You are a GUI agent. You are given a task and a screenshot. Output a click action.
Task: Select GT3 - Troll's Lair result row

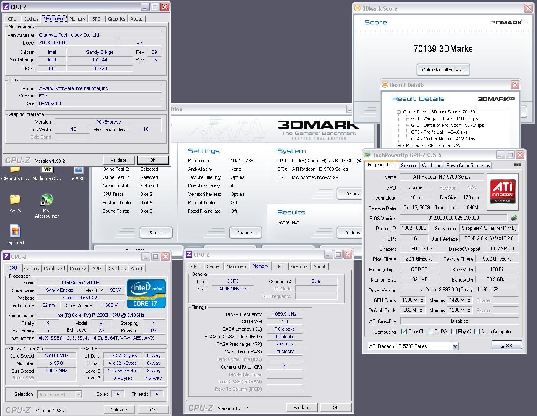point(439,132)
